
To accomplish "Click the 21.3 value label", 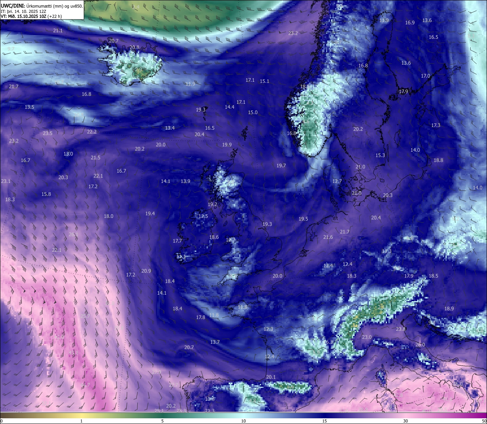I will pyautogui.click(x=210, y=411).
